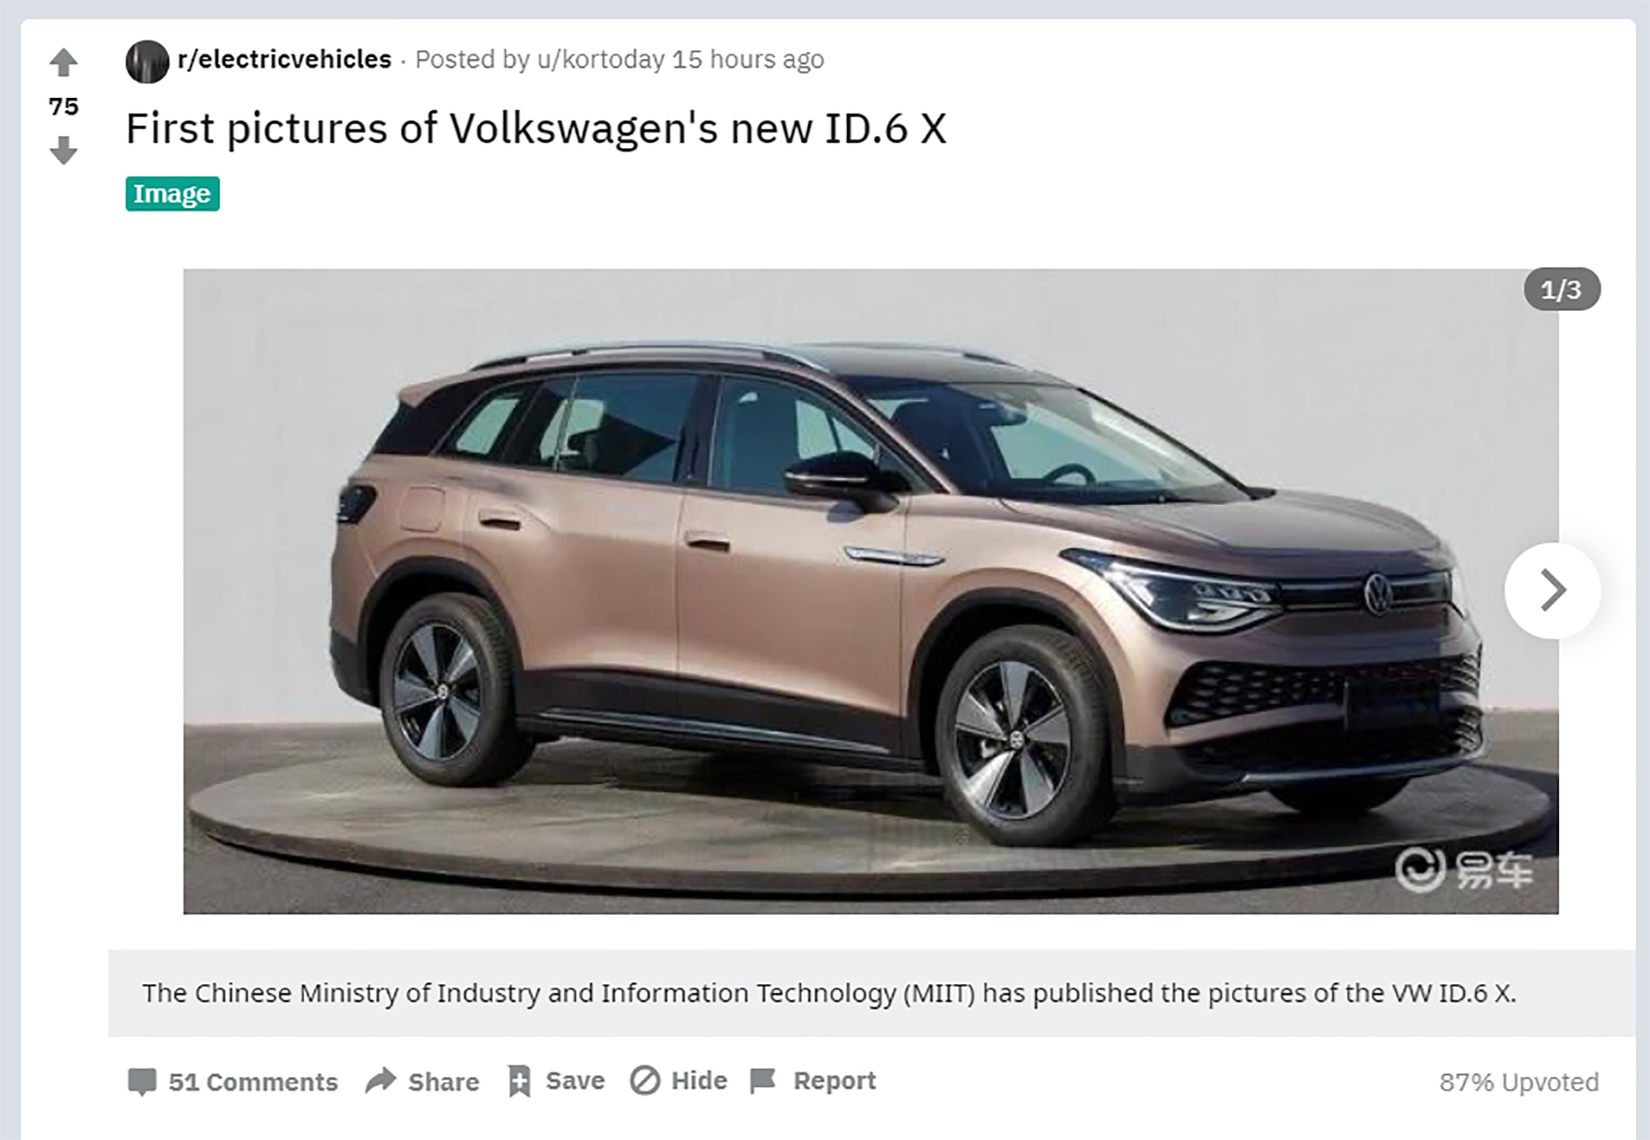The height and width of the screenshot is (1140, 1650).
Task: Click the Save label text
Action: (x=575, y=1080)
